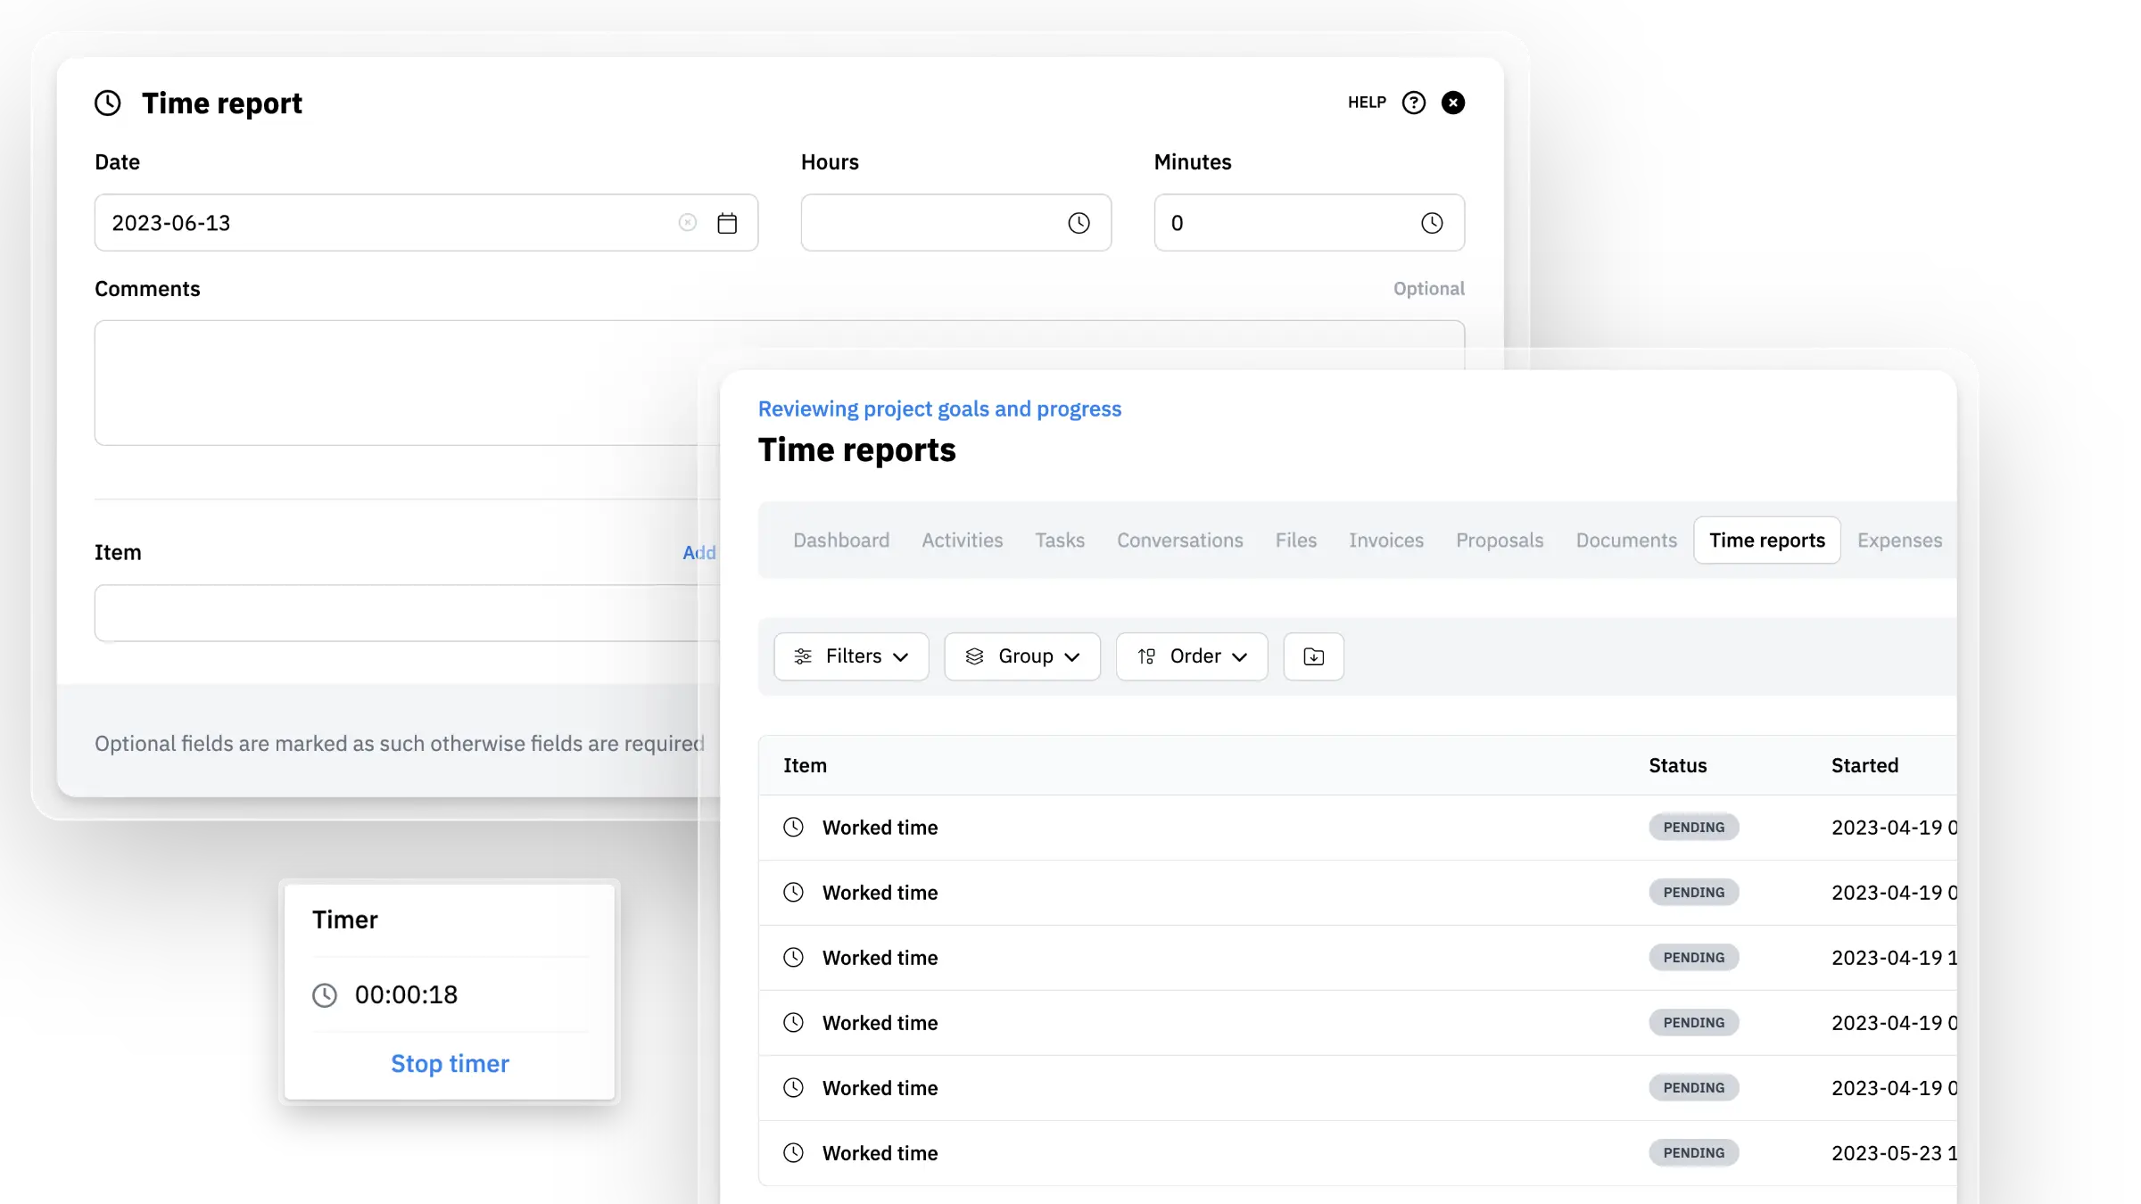Switch to the Invoices tab
The height and width of the screenshot is (1204, 2141).
click(x=1385, y=540)
